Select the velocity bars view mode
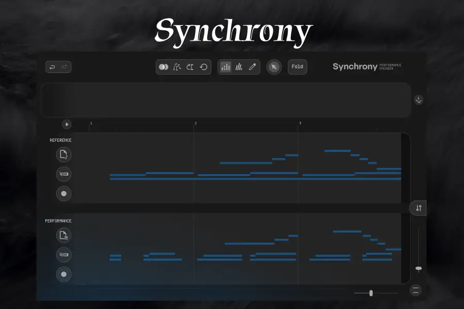This screenshot has width=464, height=309. (225, 67)
